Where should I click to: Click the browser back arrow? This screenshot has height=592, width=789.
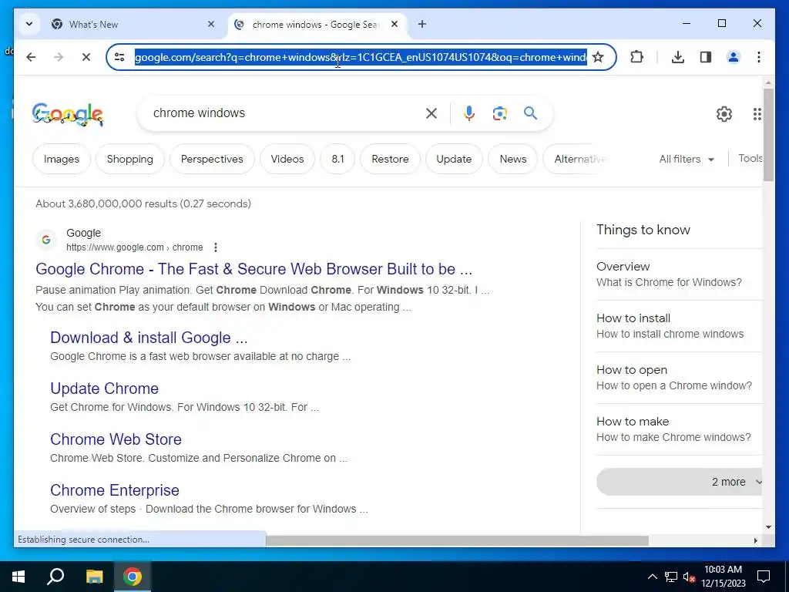(31, 57)
